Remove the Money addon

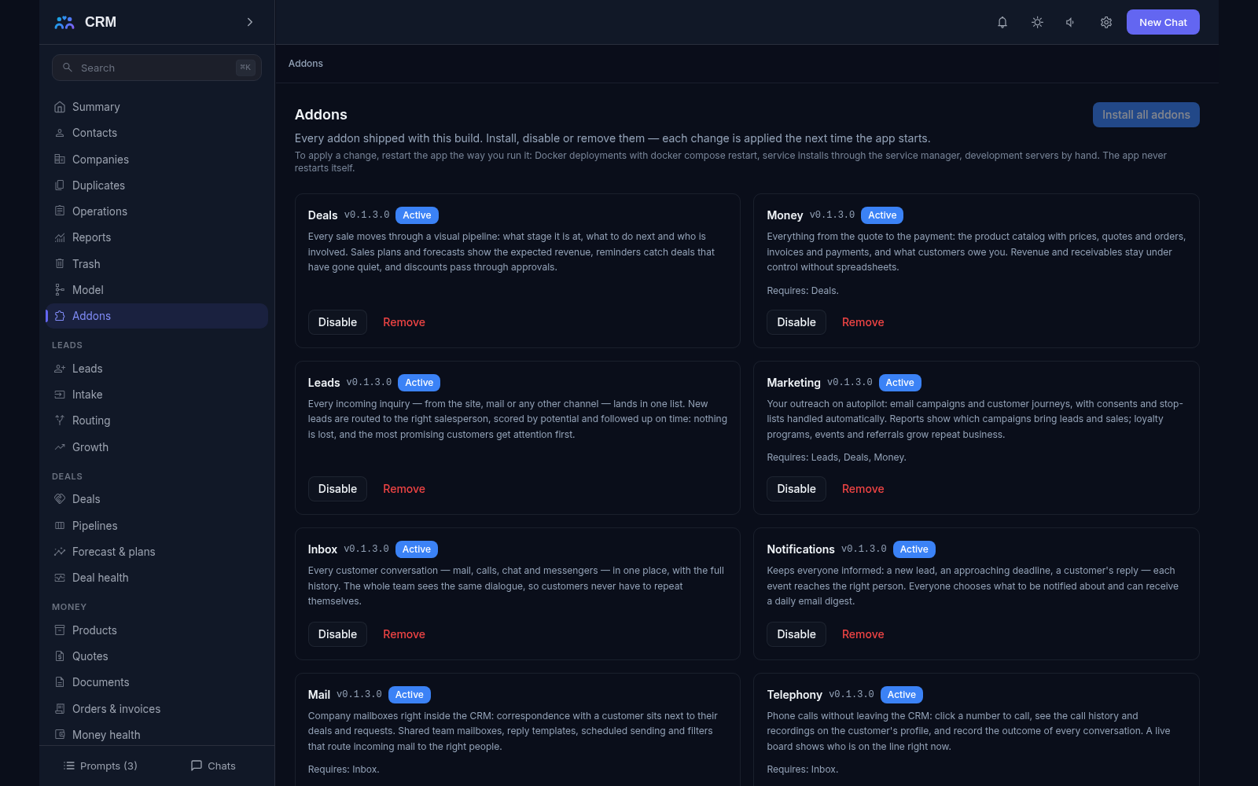(x=863, y=322)
